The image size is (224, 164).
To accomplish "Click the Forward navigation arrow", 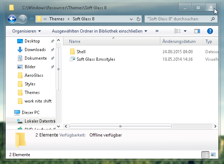I will (23, 19).
